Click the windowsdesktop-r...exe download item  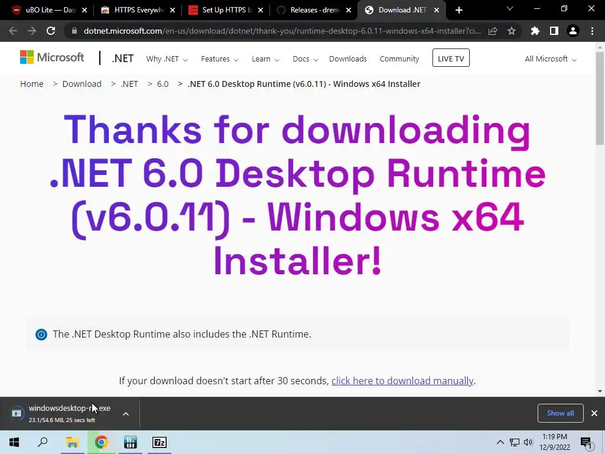coord(70,413)
